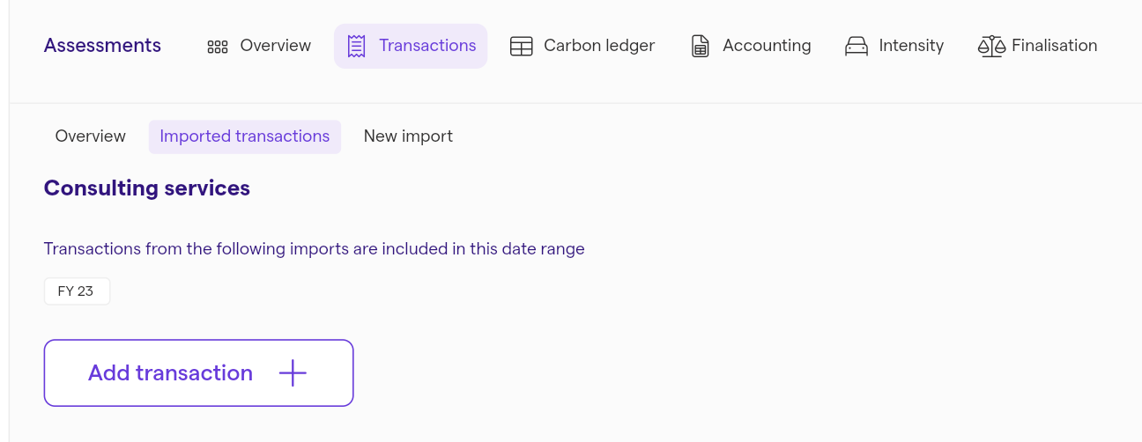Click the plus icon in Add transaction
Image resolution: width=1142 pixels, height=442 pixels.
pos(293,373)
